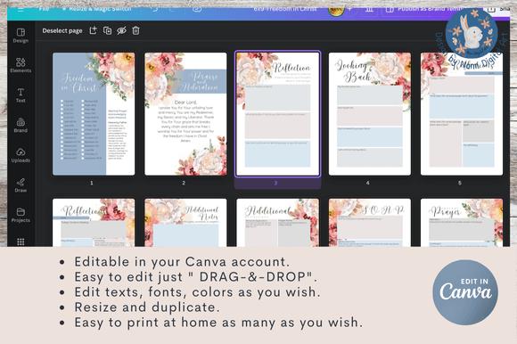Click the selected page 3 'Reflection' thumbnail
The width and height of the screenshot is (517, 344).
tap(277, 114)
